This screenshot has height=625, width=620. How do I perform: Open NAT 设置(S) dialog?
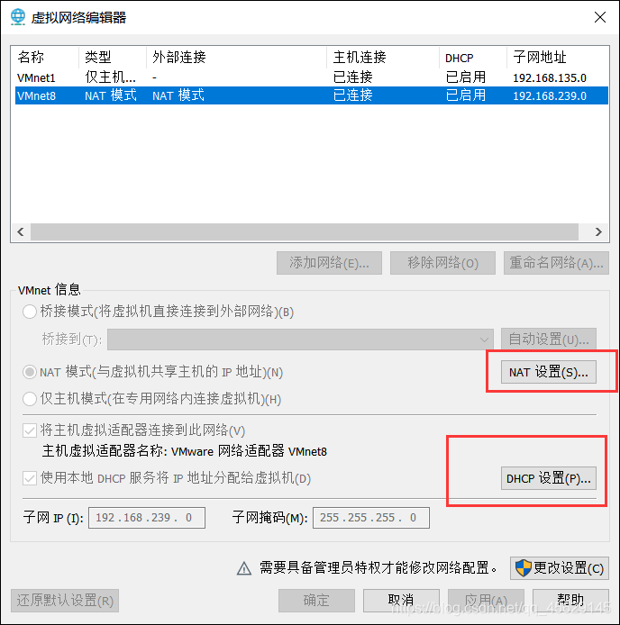pyautogui.click(x=549, y=372)
